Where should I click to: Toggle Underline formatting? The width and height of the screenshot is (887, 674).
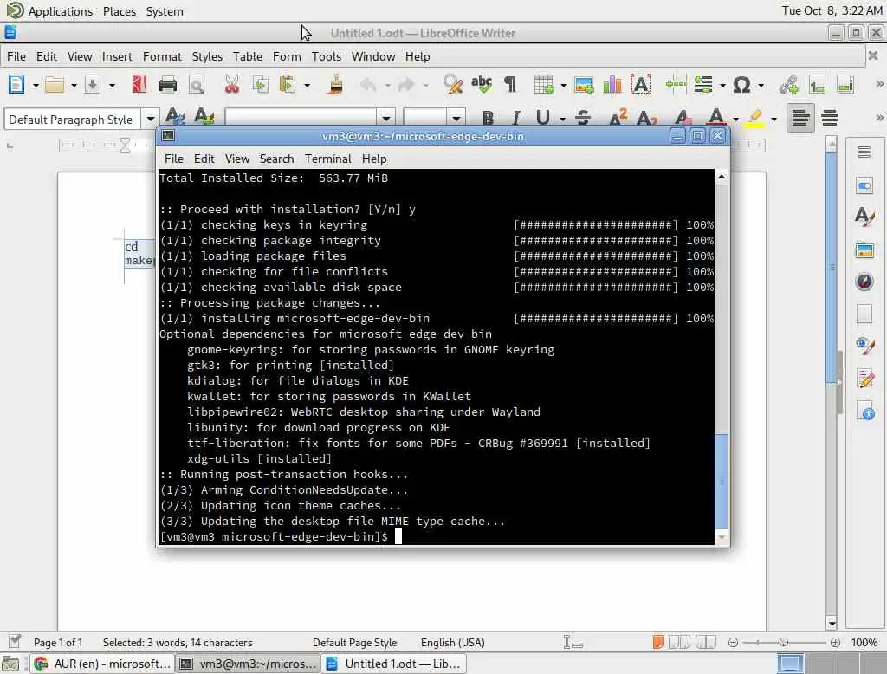(x=543, y=118)
